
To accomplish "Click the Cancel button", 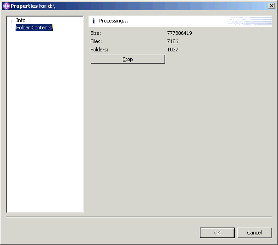I will 254,233.
